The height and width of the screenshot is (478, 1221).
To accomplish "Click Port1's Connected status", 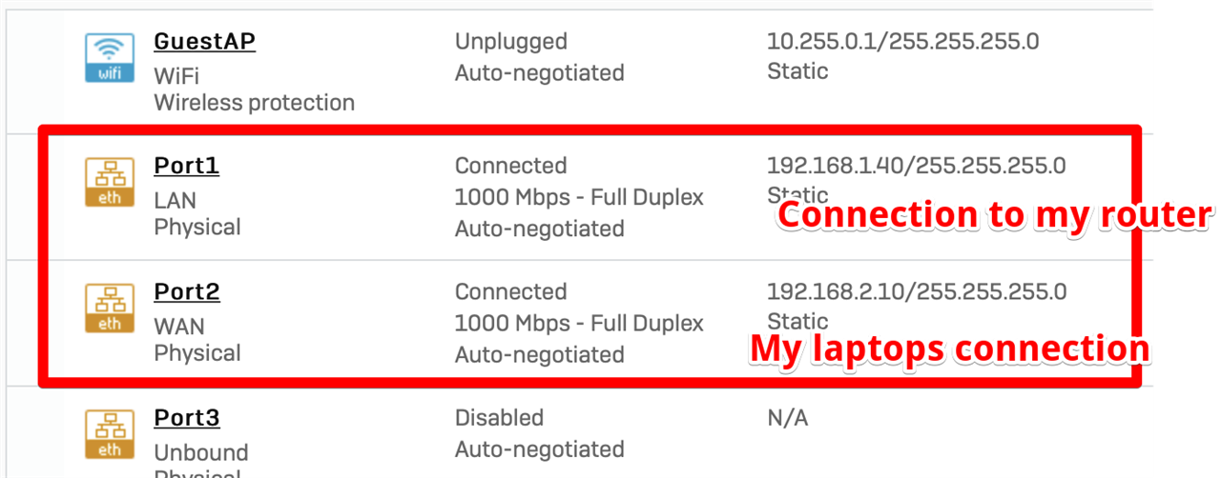I will pos(511,166).
